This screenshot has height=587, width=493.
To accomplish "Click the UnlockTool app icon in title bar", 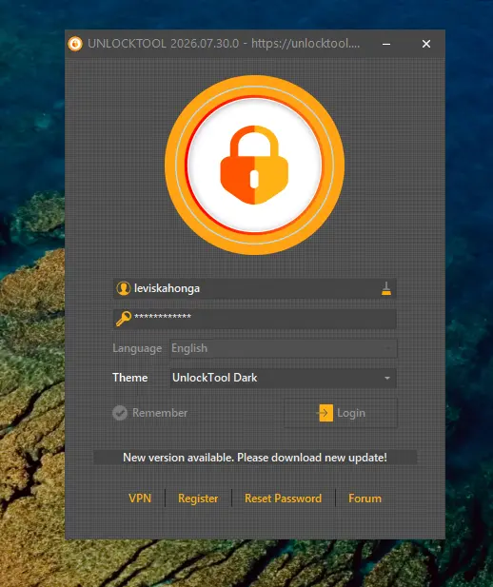I will click(75, 44).
